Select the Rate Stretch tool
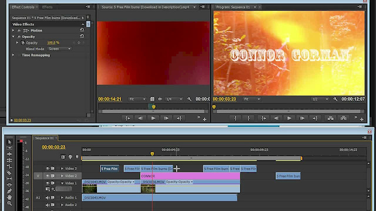 pos(9,166)
